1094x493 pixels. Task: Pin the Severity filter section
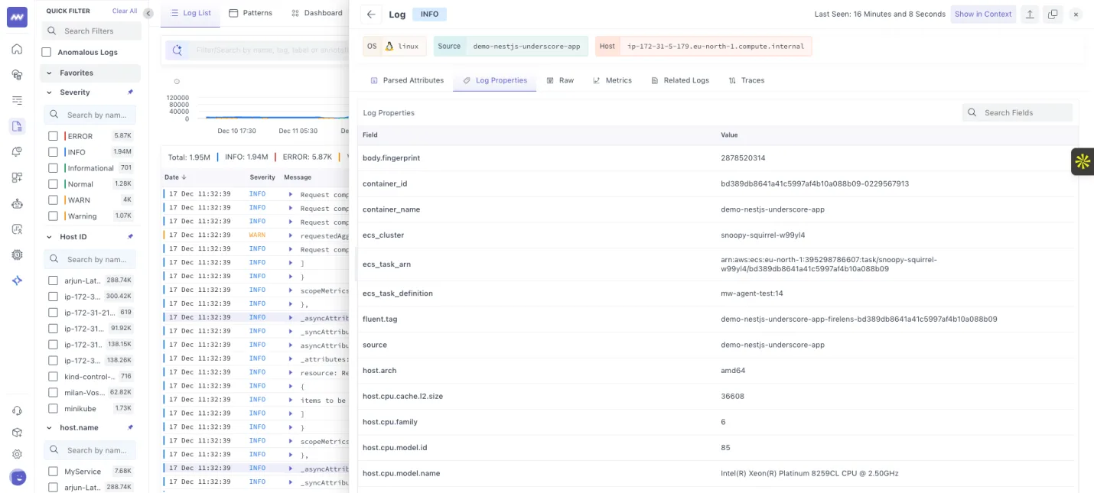130,92
